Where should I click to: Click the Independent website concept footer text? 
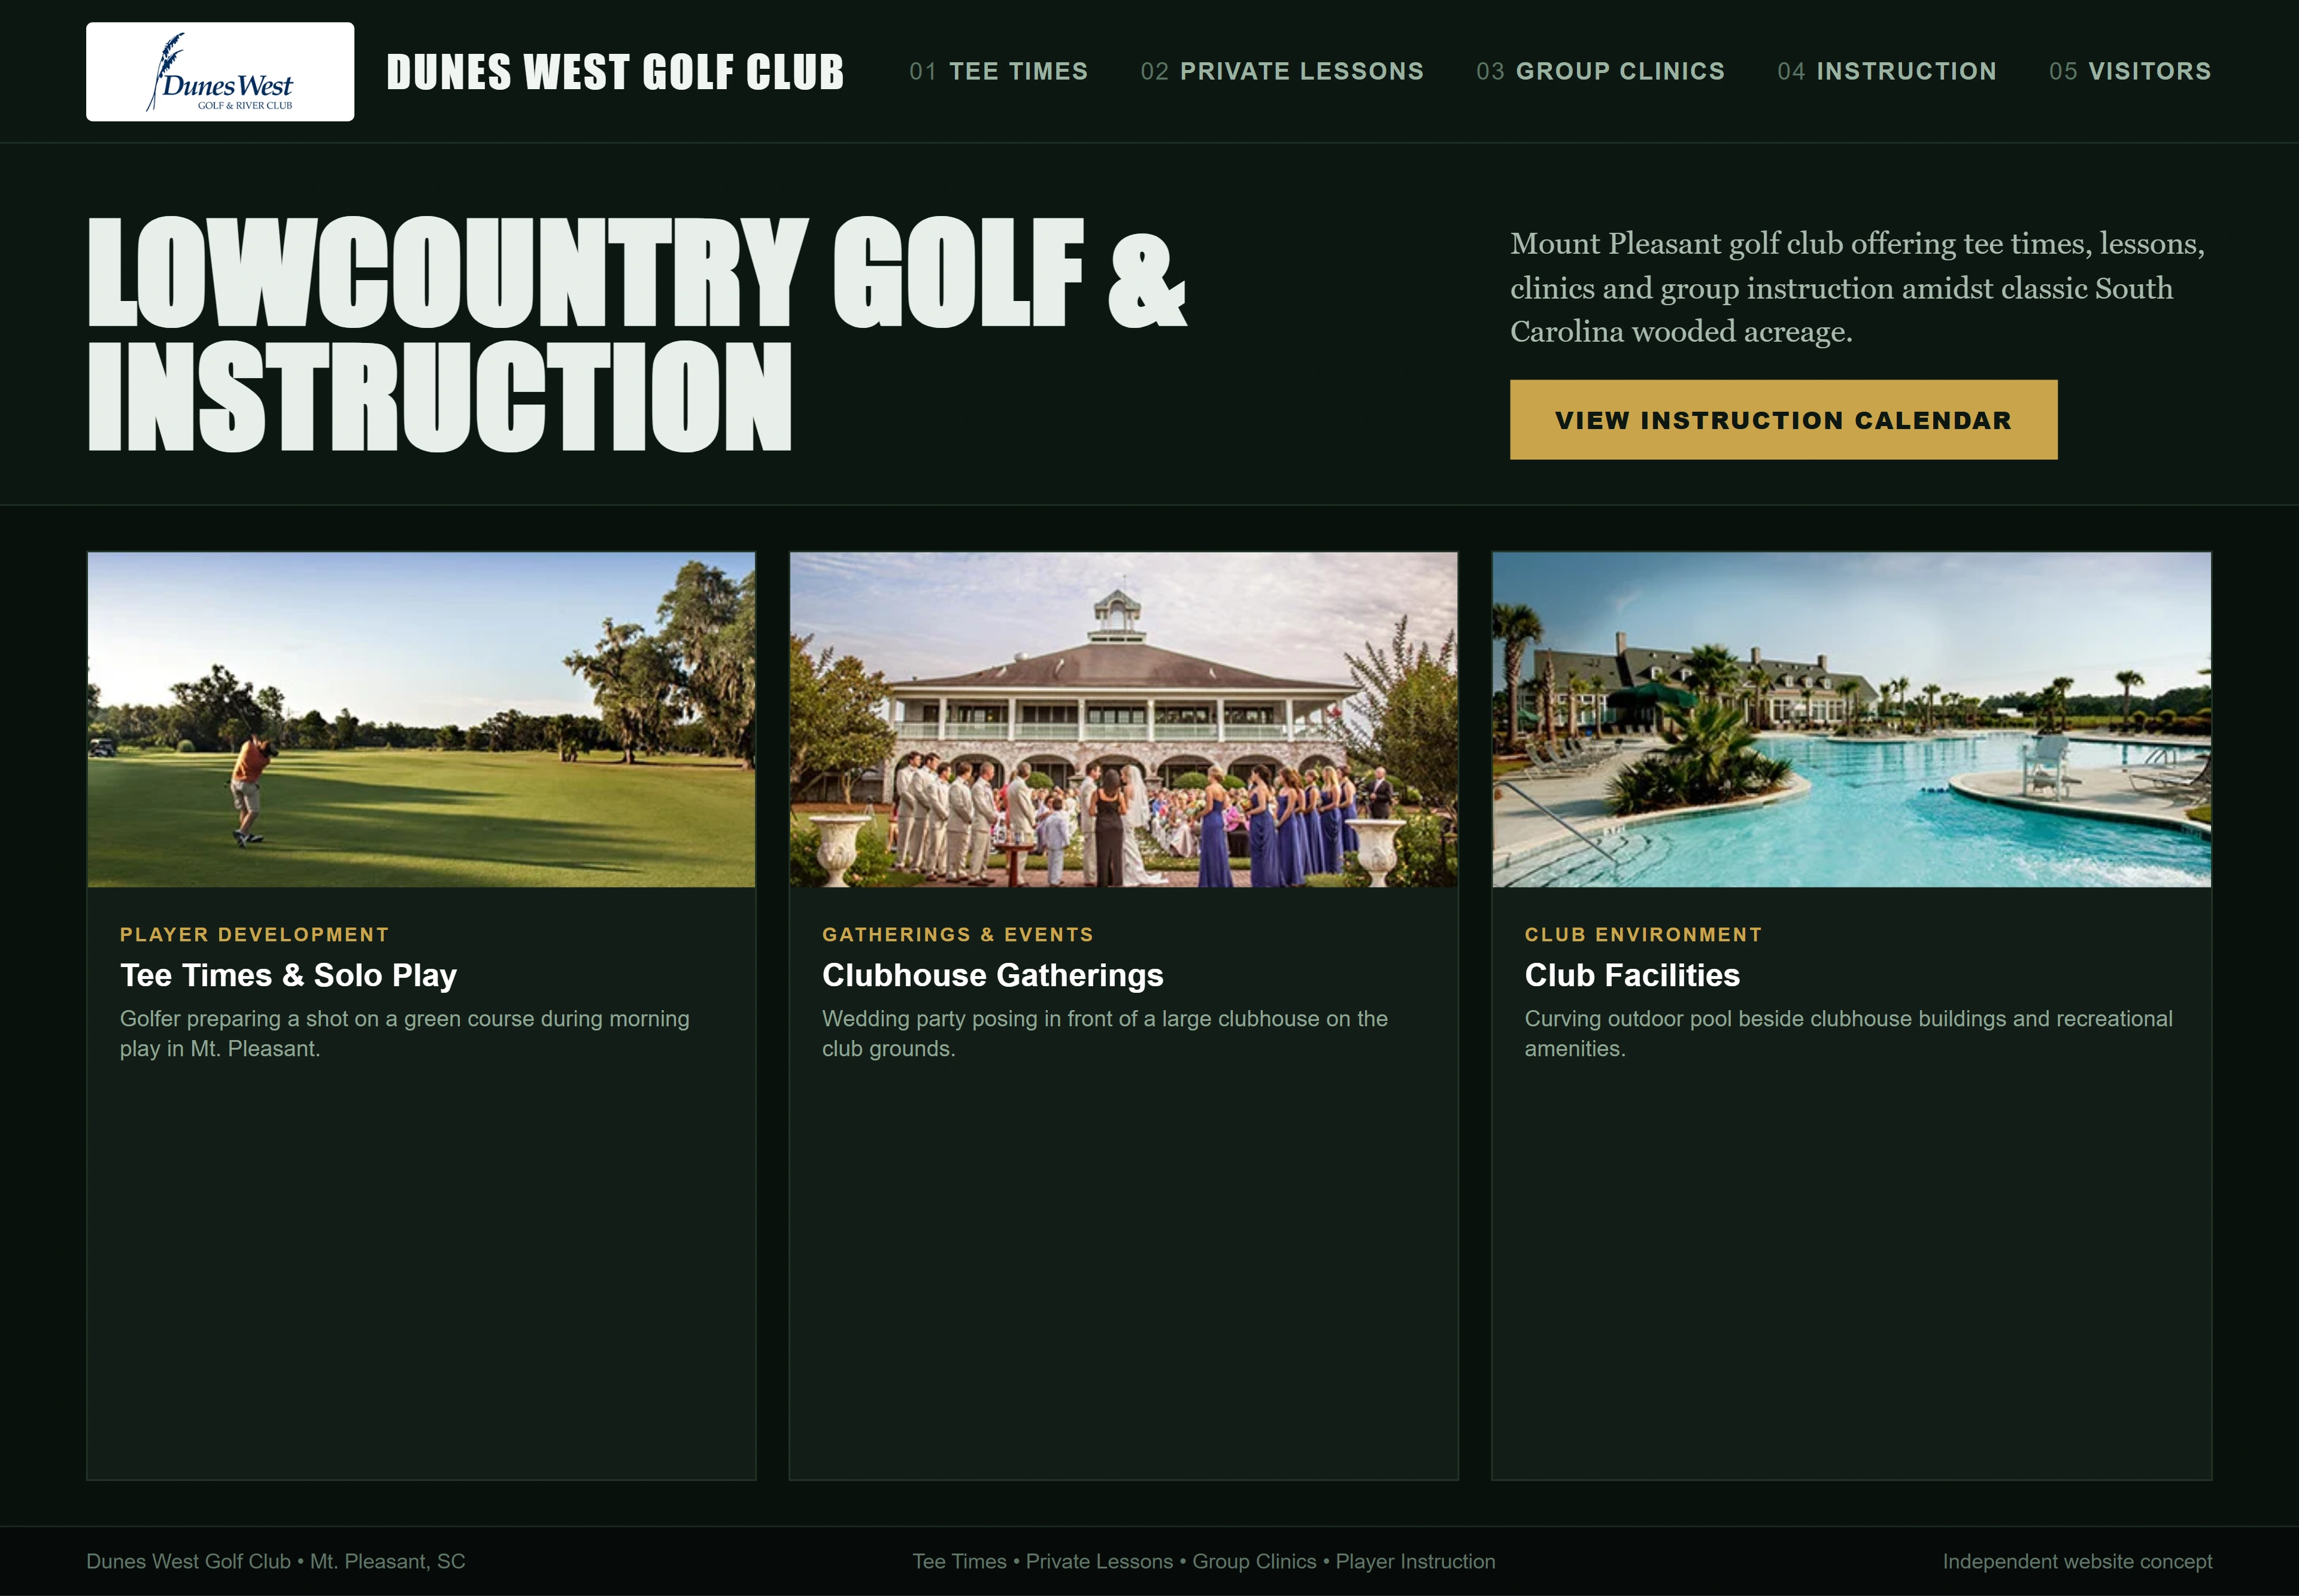click(x=2077, y=1561)
